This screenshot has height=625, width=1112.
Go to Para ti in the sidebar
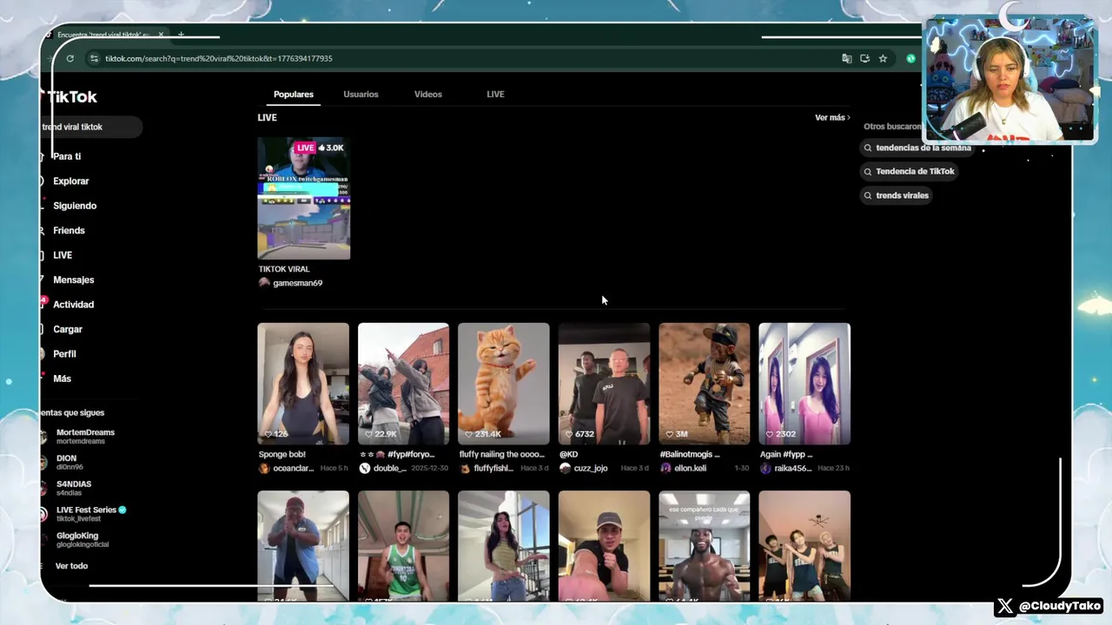66,156
